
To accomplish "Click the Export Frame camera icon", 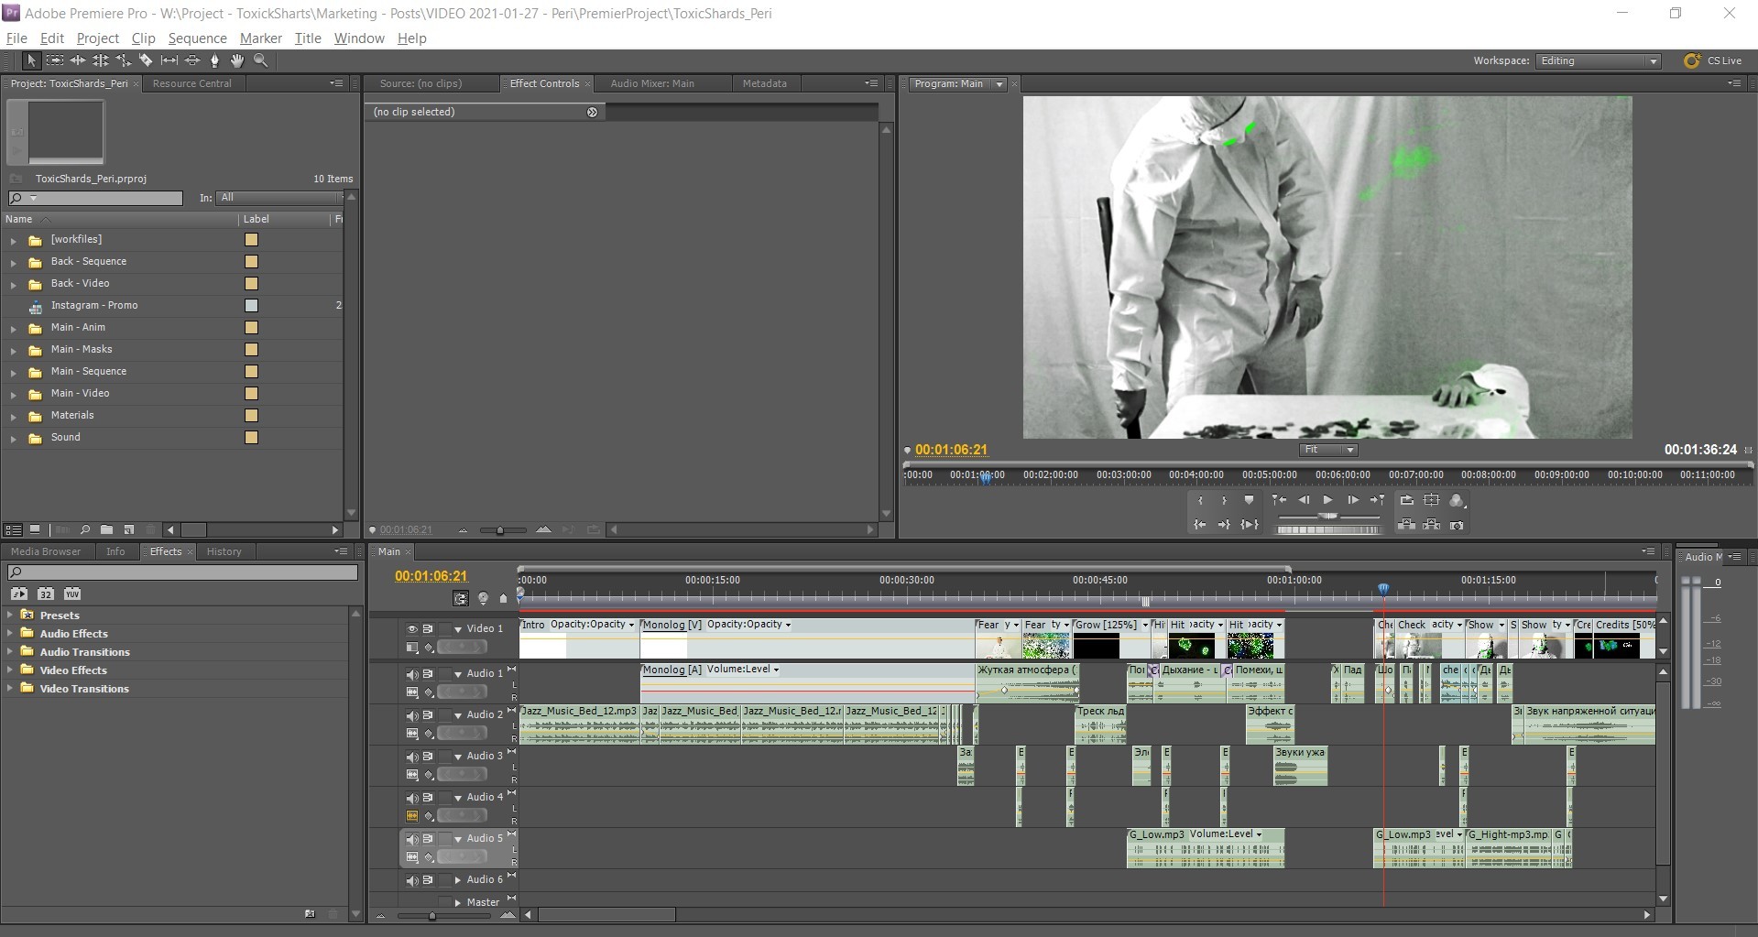I will 1457,525.
